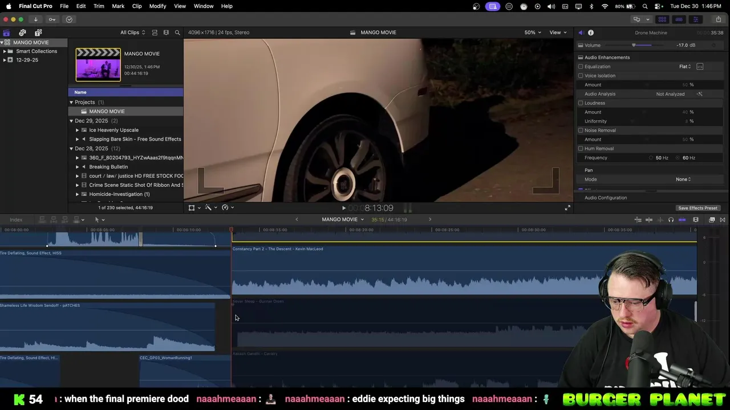The width and height of the screenshot is (730, 410).
Task: Show the Libraries sidebar clapper icon
Action: [6, 32]
